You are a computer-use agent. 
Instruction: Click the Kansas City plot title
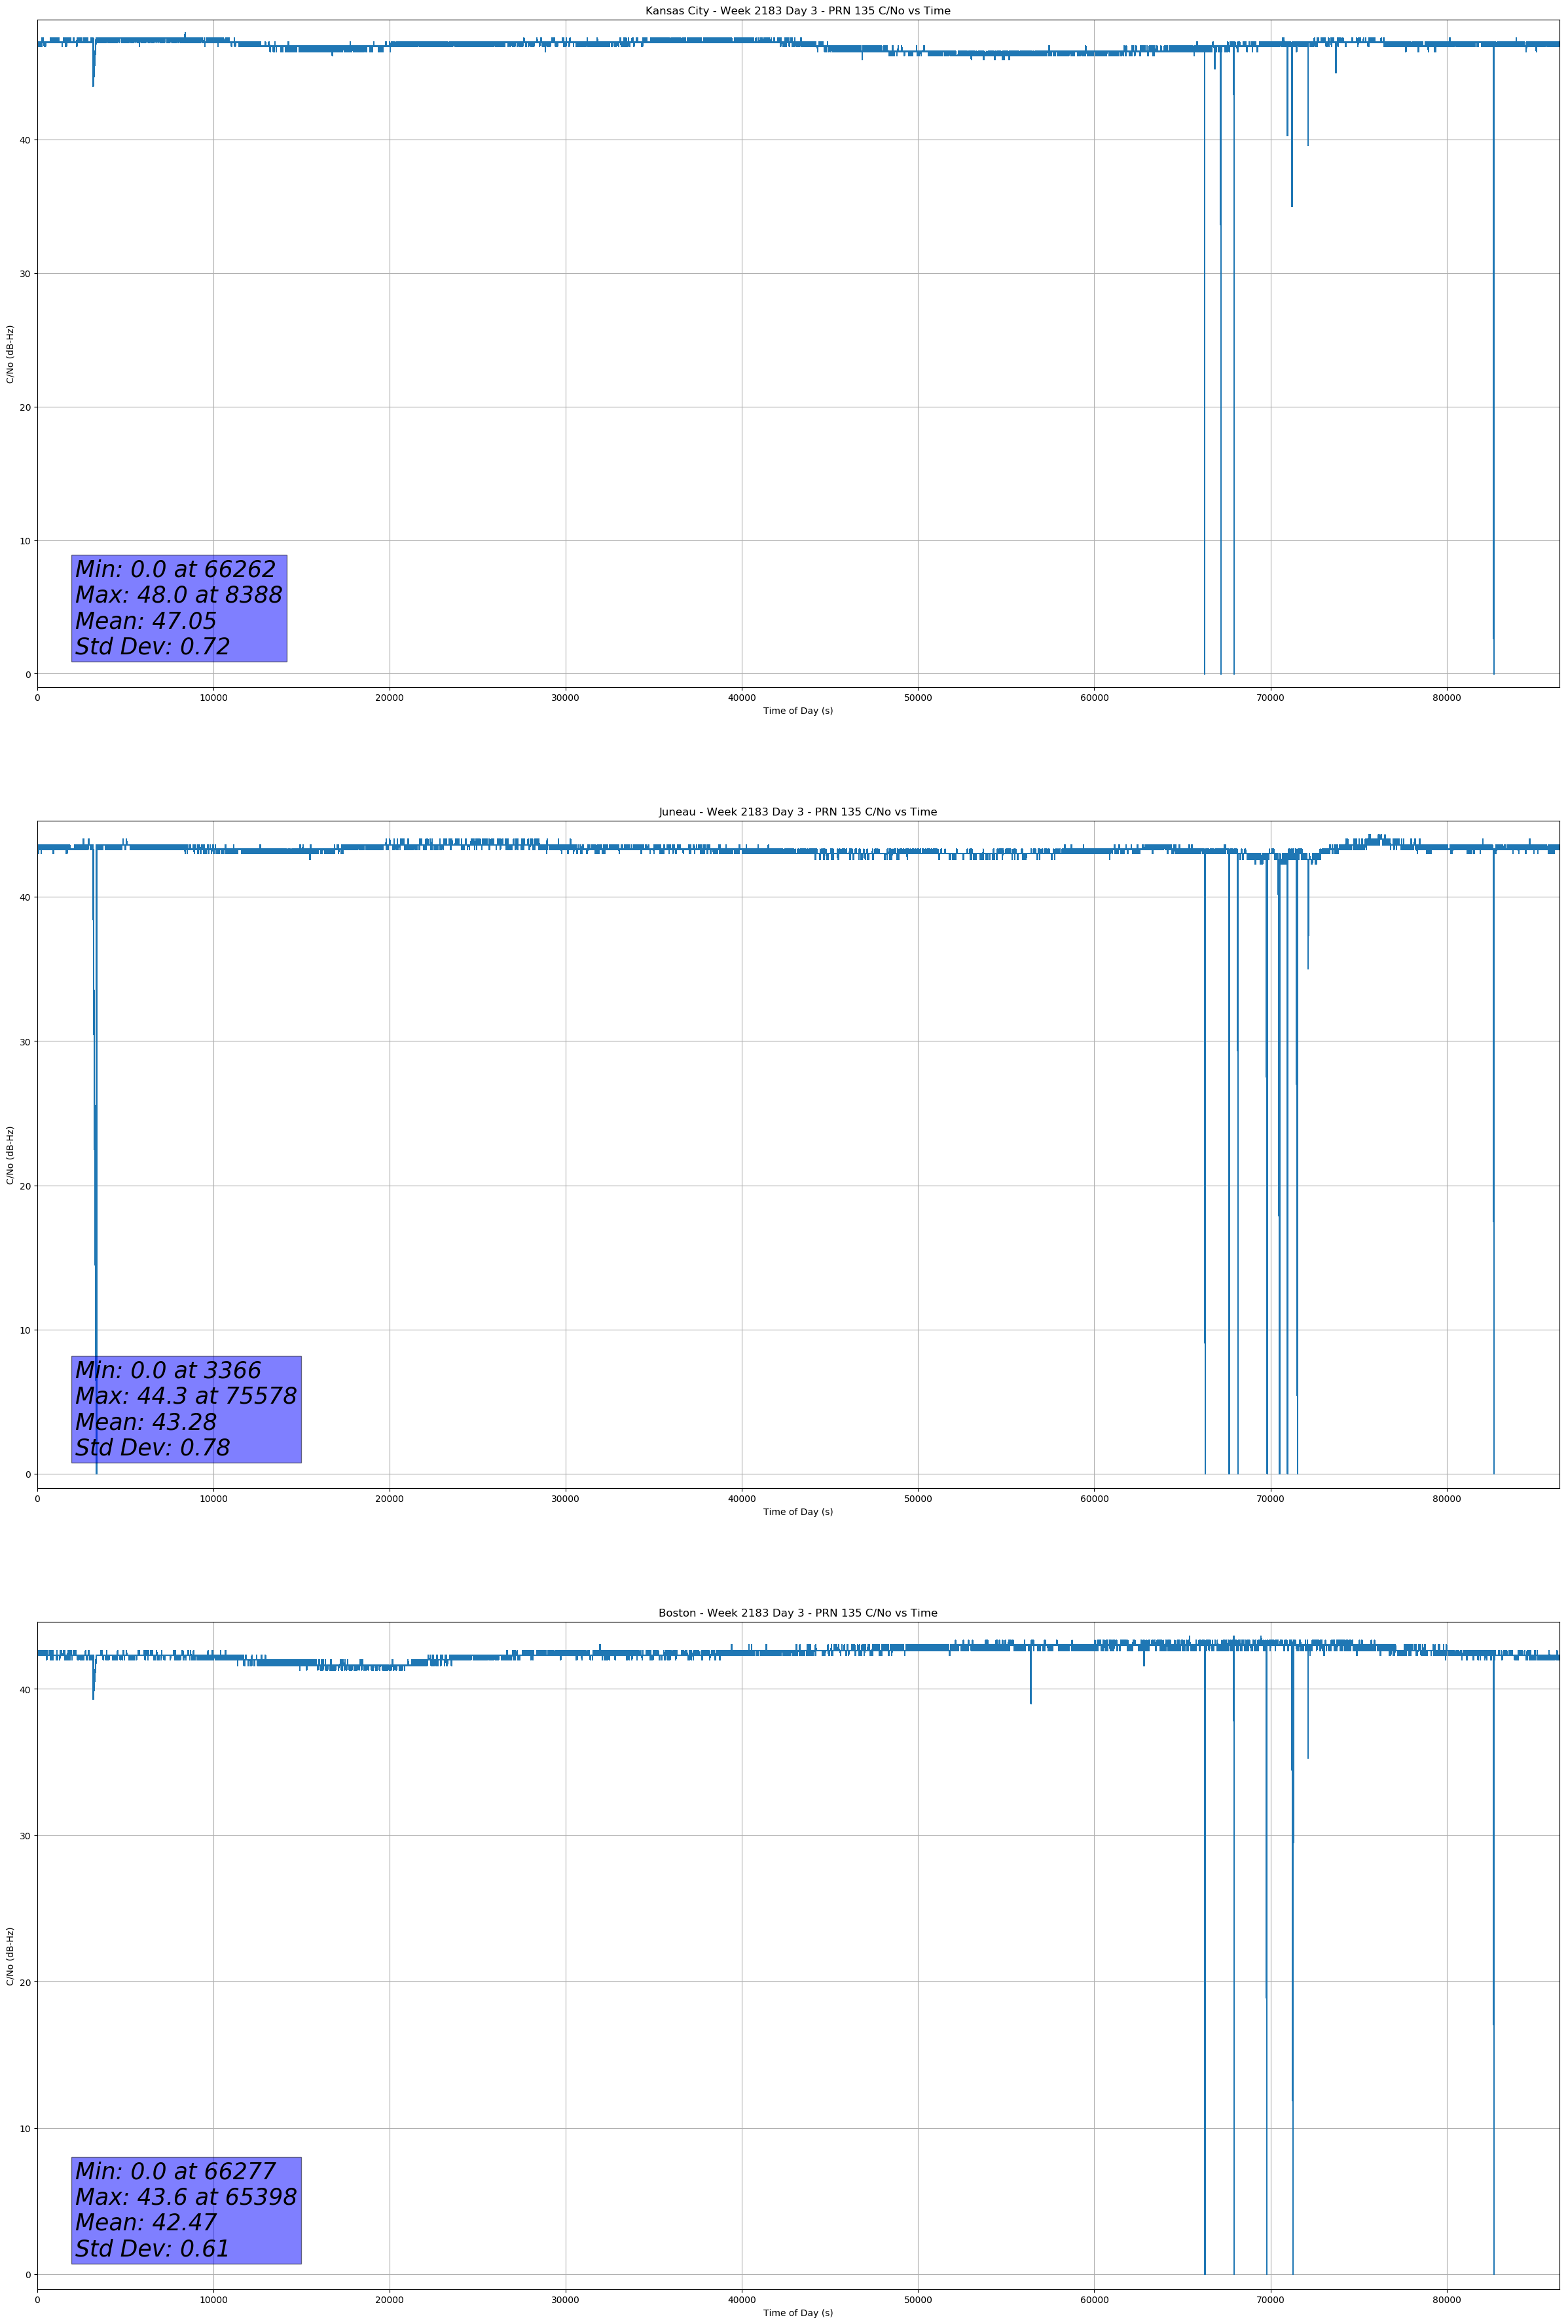[x=797, y=11]
